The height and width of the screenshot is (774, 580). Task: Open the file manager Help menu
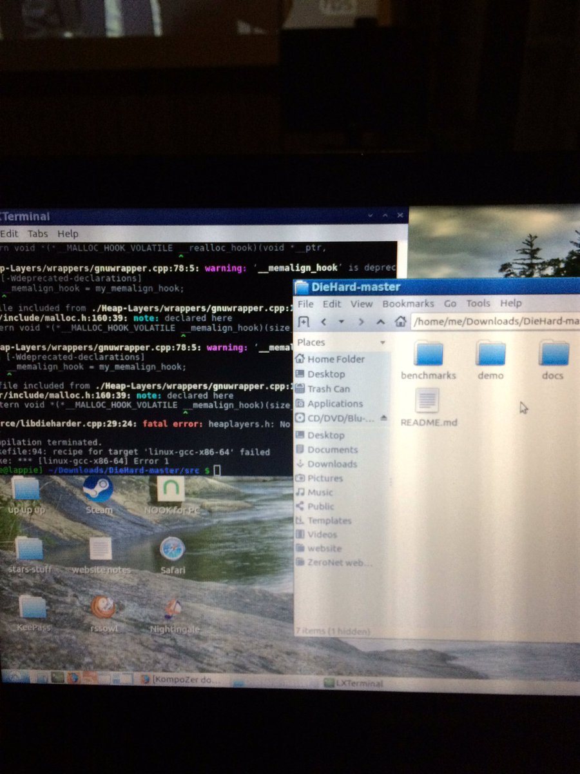[x=510, y=303]
